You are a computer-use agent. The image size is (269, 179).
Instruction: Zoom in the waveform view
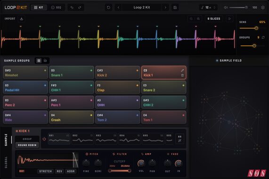click(198, 19)
